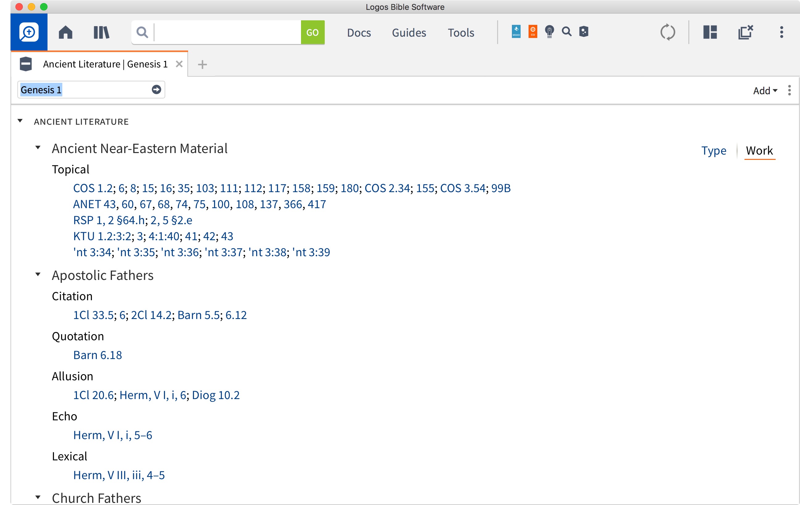Open COS 3.54 reference link
800x505 pixels.
[x=463, y=188]
